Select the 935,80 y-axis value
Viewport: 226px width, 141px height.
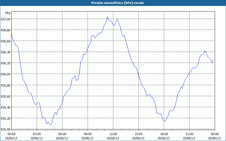coord(5,85)
